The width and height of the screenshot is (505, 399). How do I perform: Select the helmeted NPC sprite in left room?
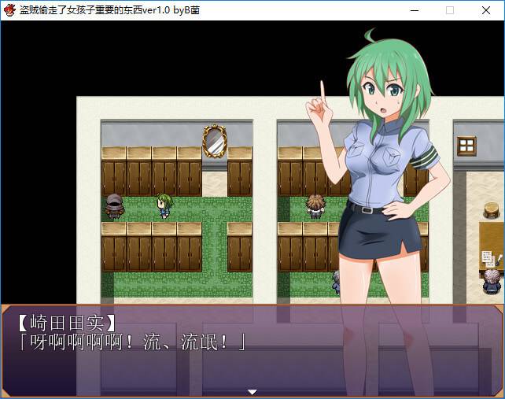115,206
